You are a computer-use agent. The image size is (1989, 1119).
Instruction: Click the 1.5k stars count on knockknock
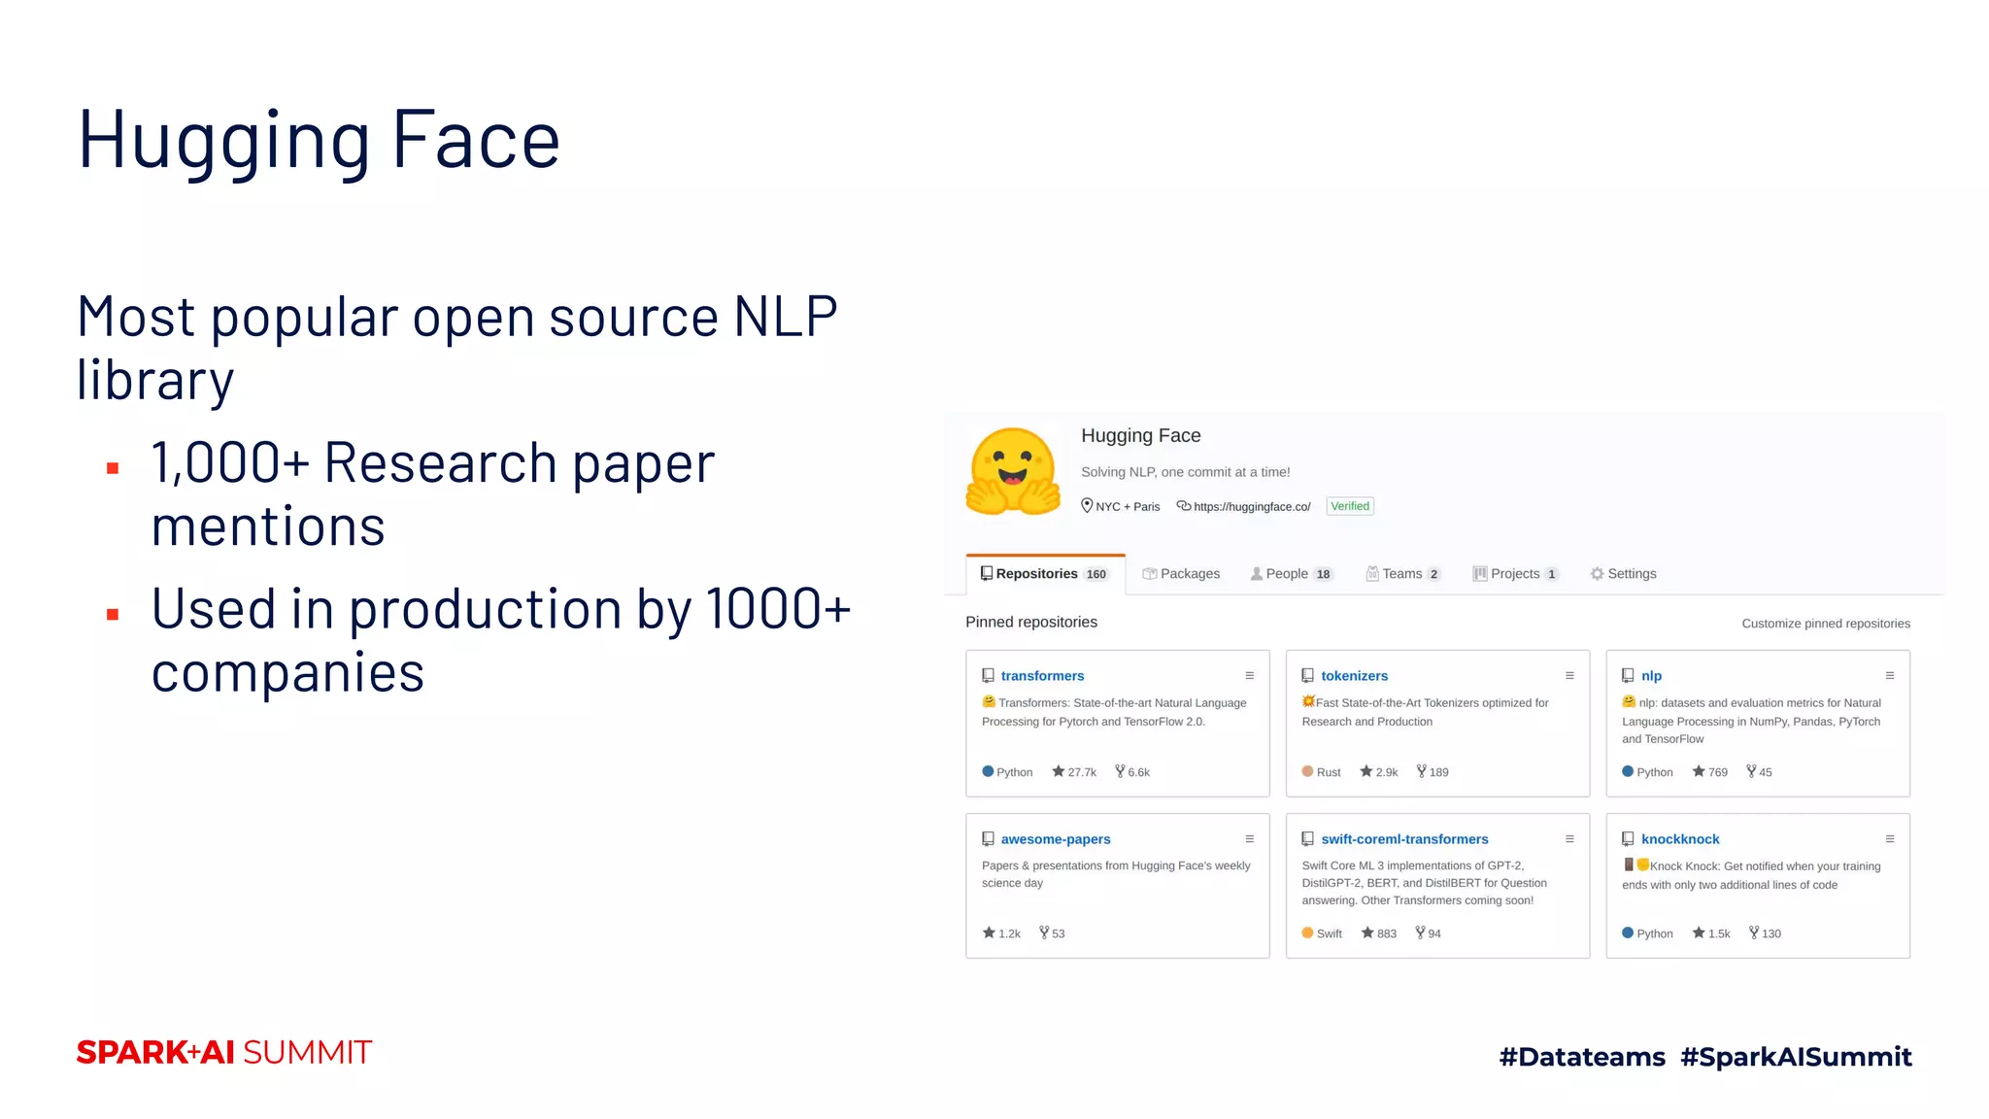(1711, 933)
